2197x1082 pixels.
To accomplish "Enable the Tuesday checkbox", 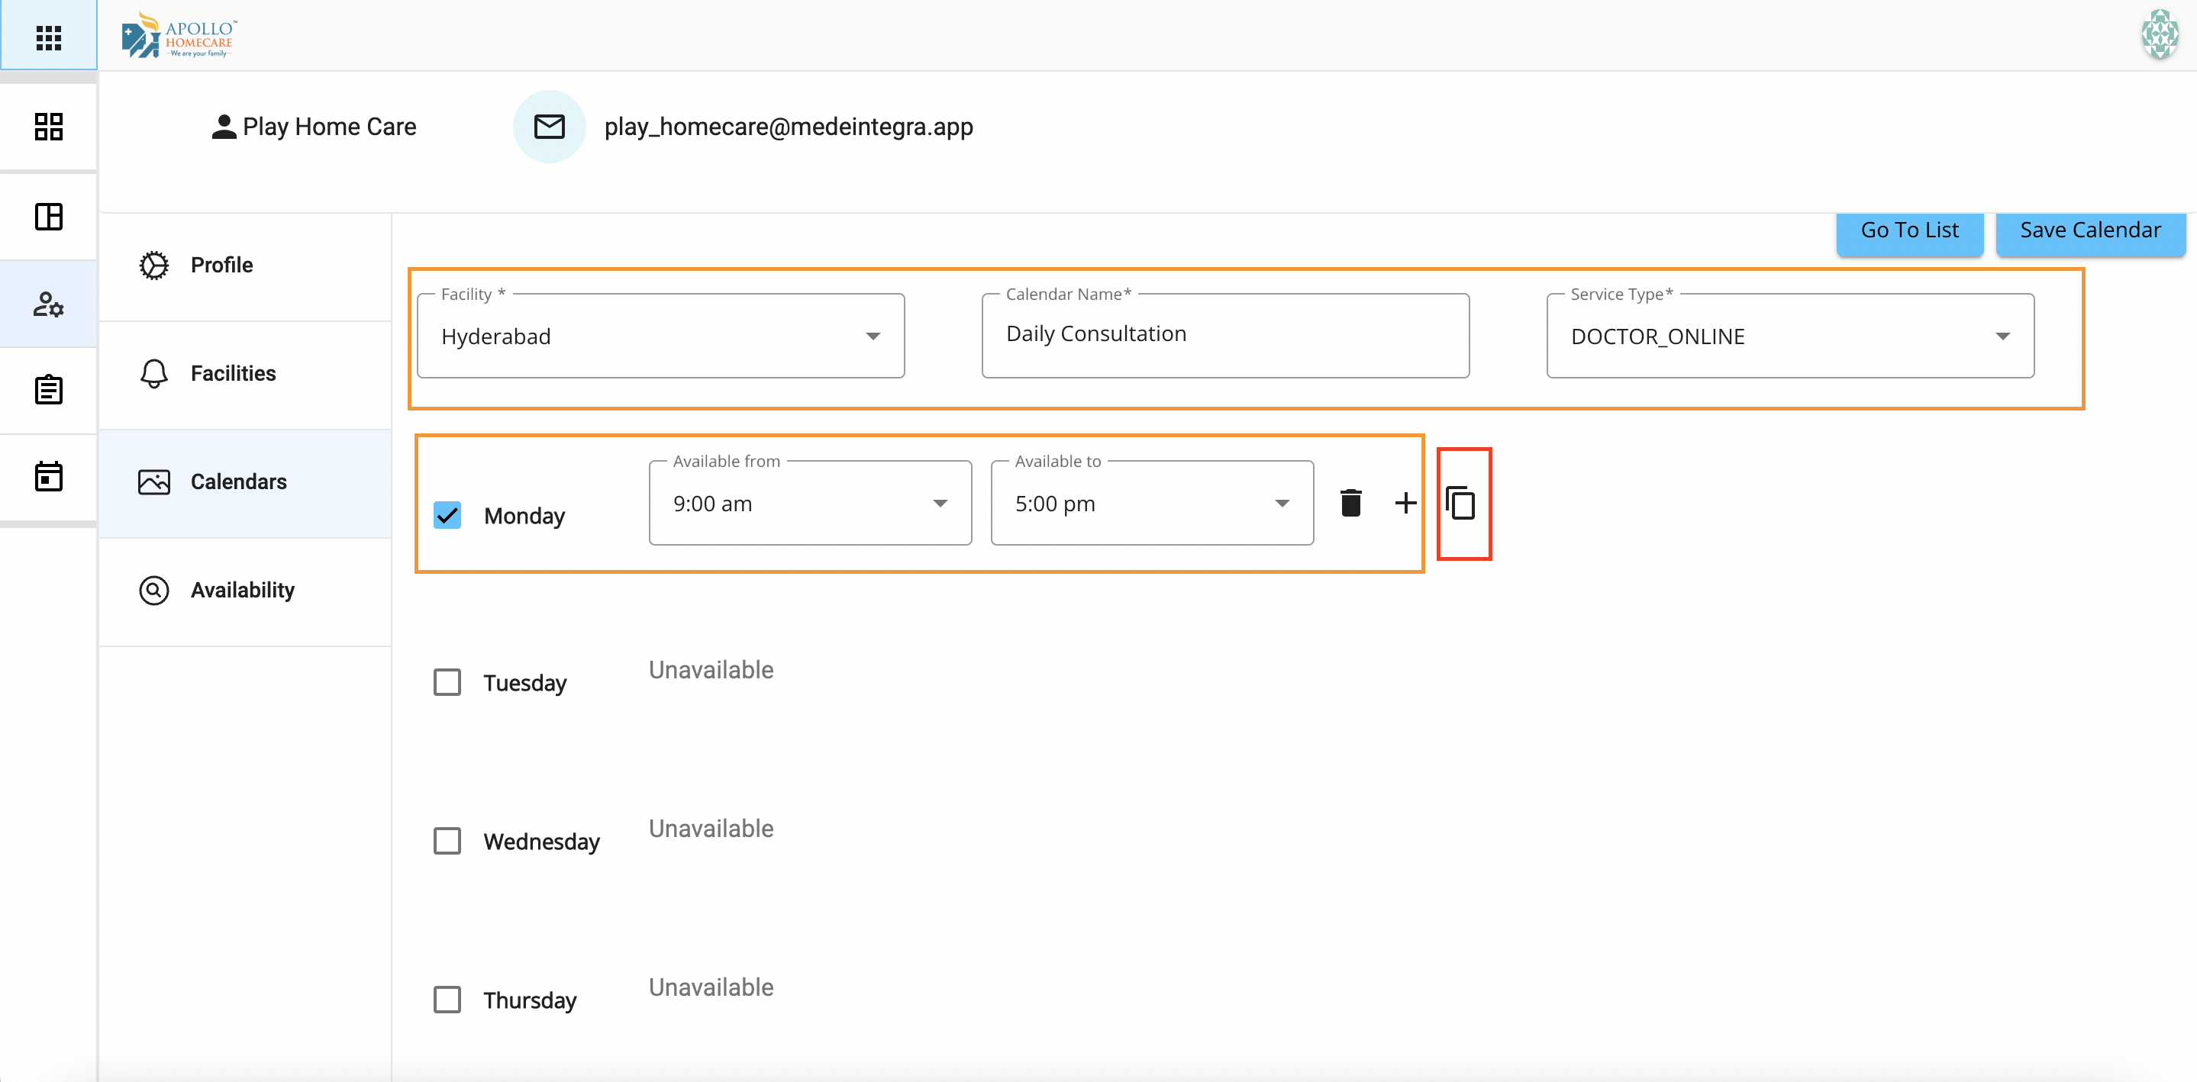I will (447, 682).
